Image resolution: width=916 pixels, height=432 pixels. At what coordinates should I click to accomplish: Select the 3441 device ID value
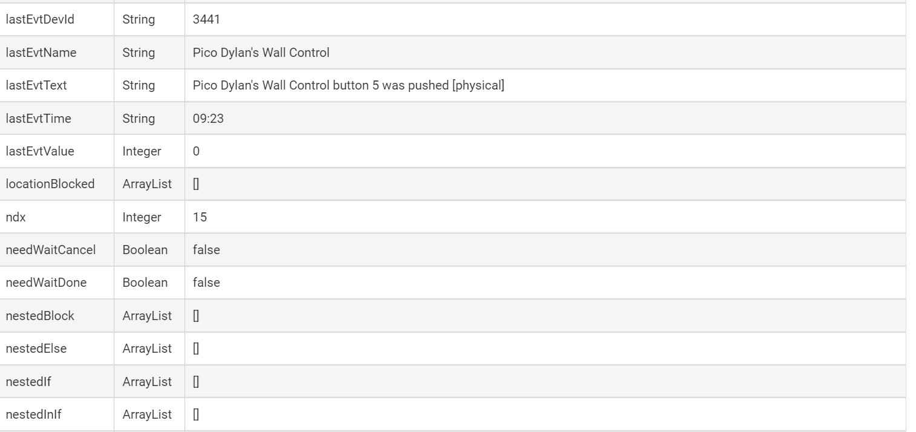click(206, 19)
